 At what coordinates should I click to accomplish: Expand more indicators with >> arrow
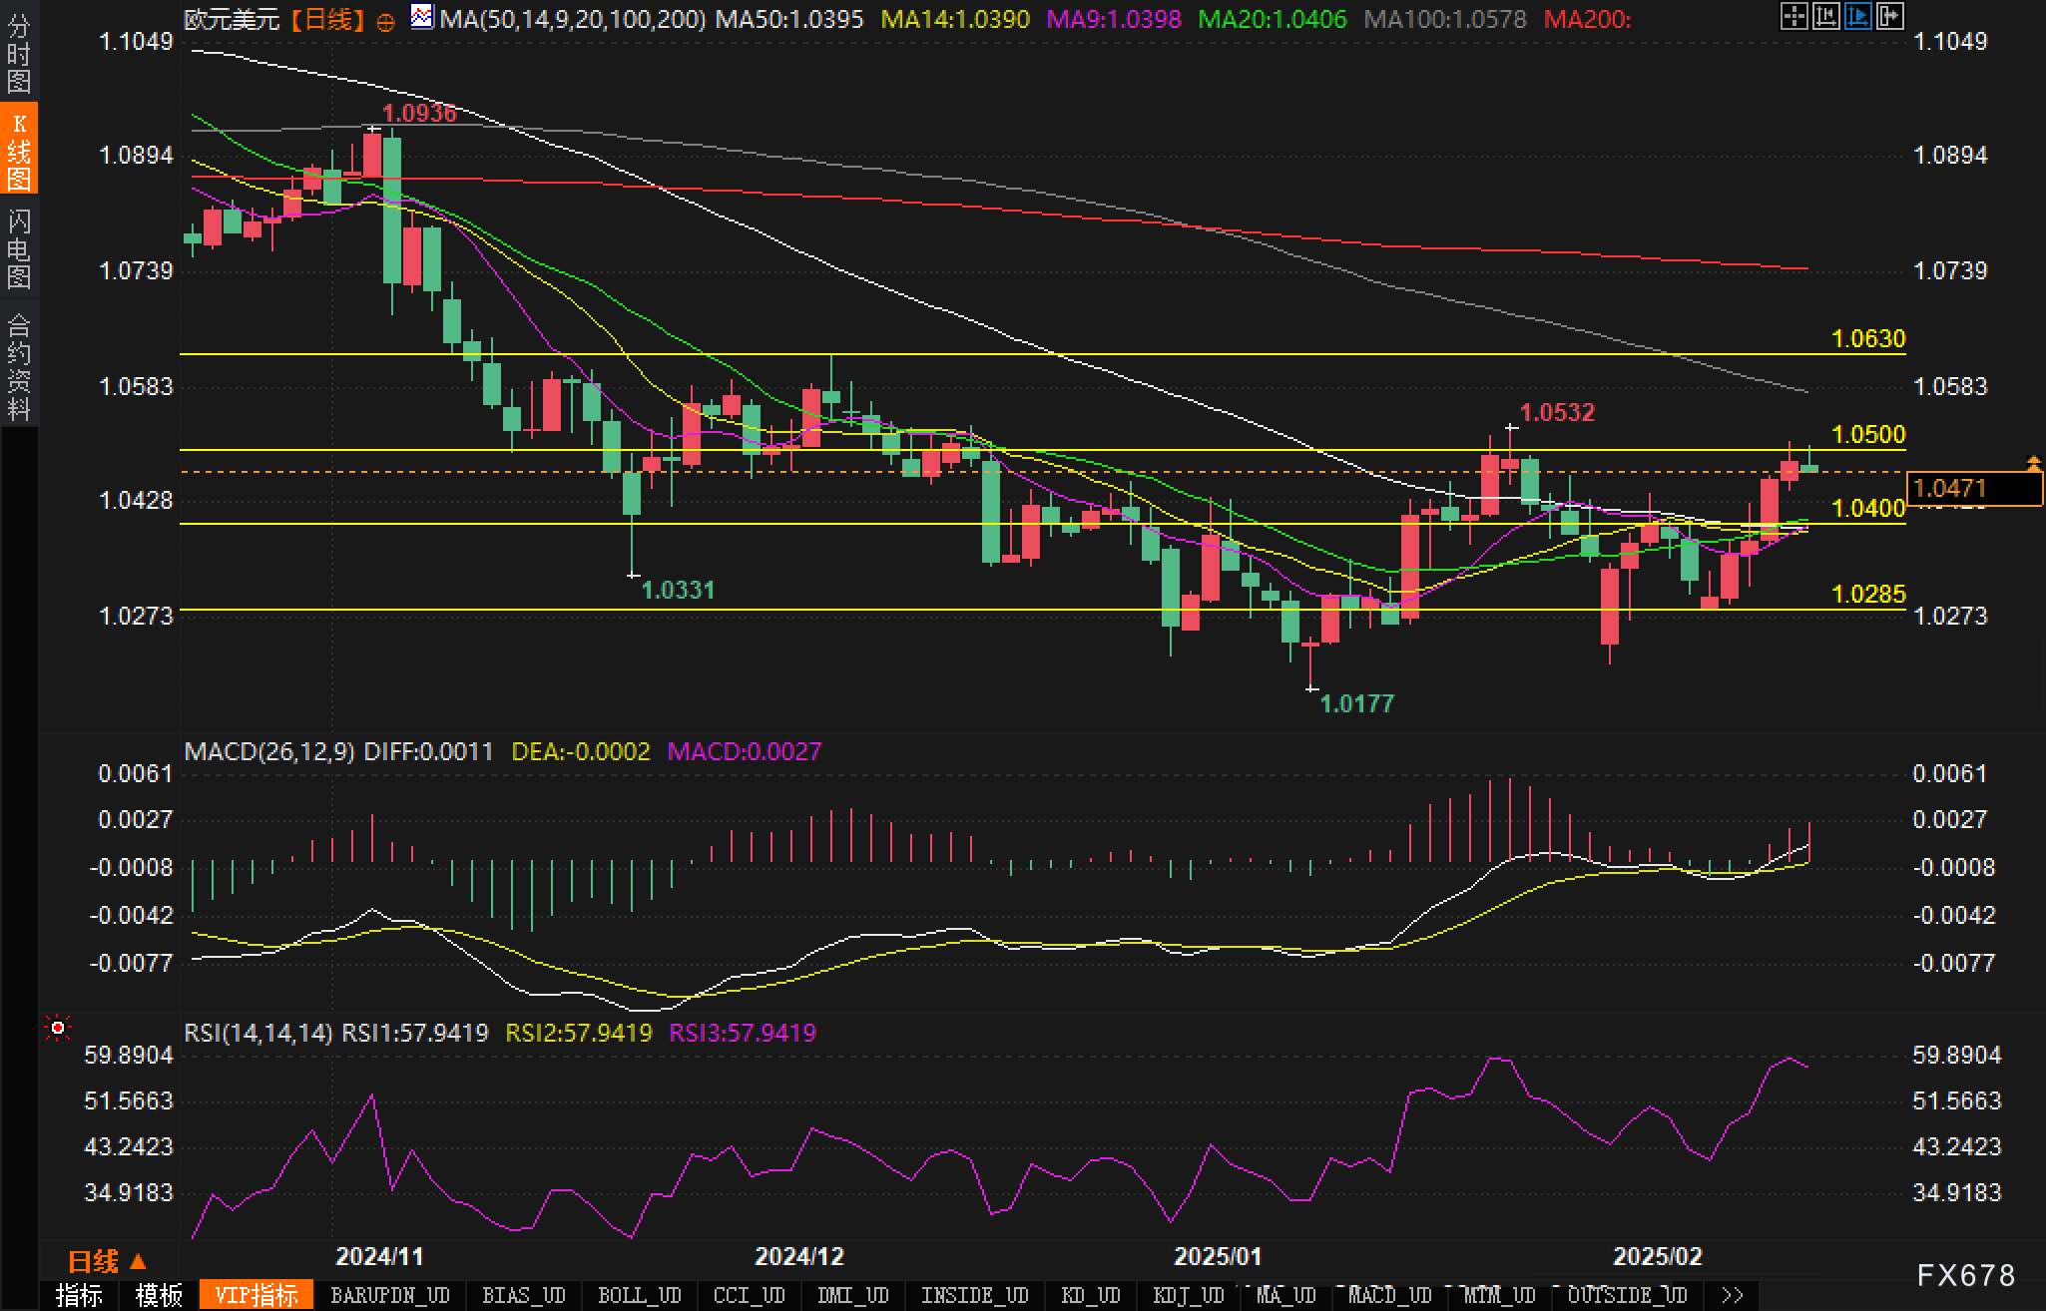tap(1733, 1295)
